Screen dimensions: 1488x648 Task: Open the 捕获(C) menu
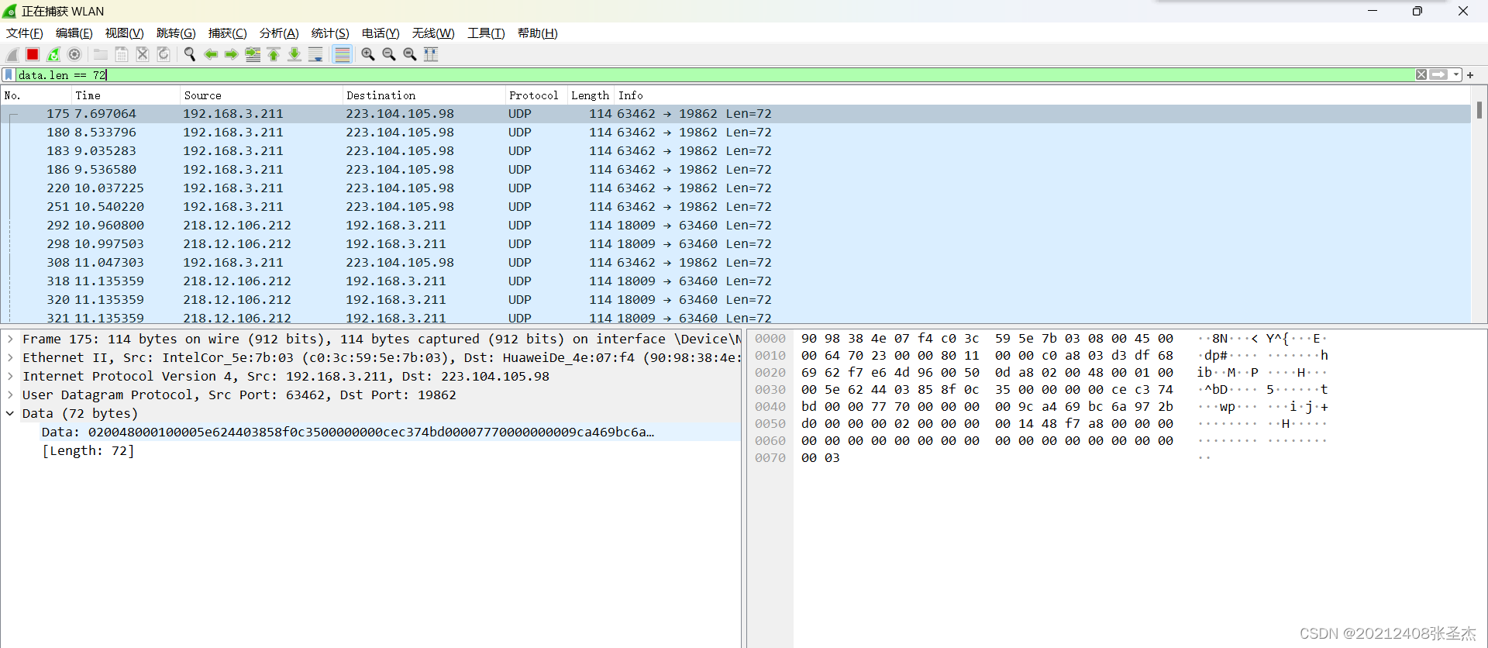228,33
